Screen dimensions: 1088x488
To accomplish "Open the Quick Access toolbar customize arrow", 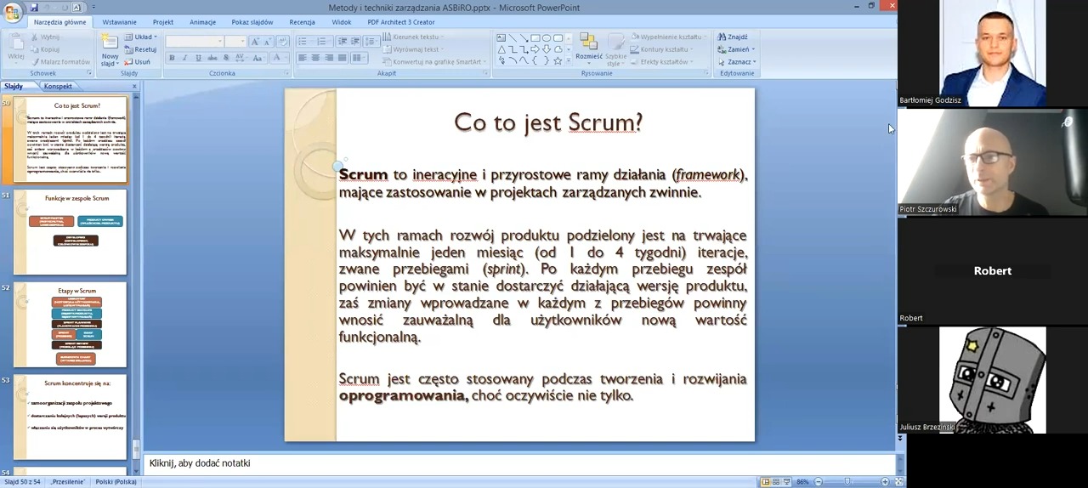I will (93, 8).
